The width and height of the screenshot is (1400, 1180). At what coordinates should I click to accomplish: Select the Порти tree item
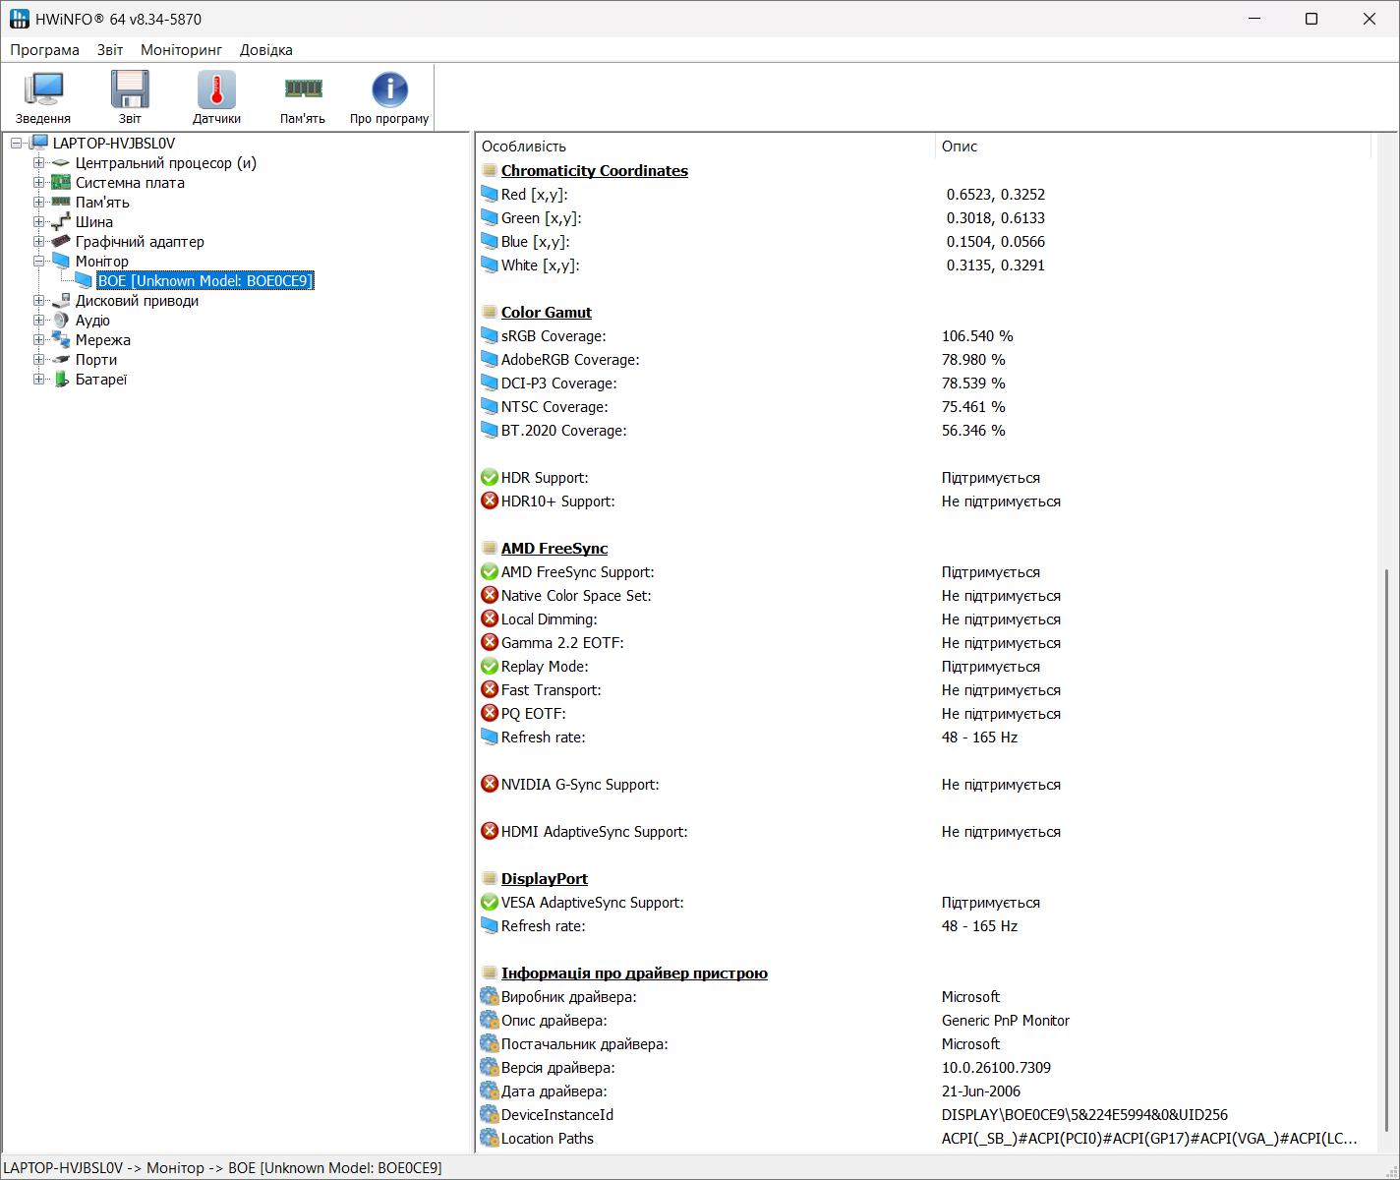click(96, 360)
